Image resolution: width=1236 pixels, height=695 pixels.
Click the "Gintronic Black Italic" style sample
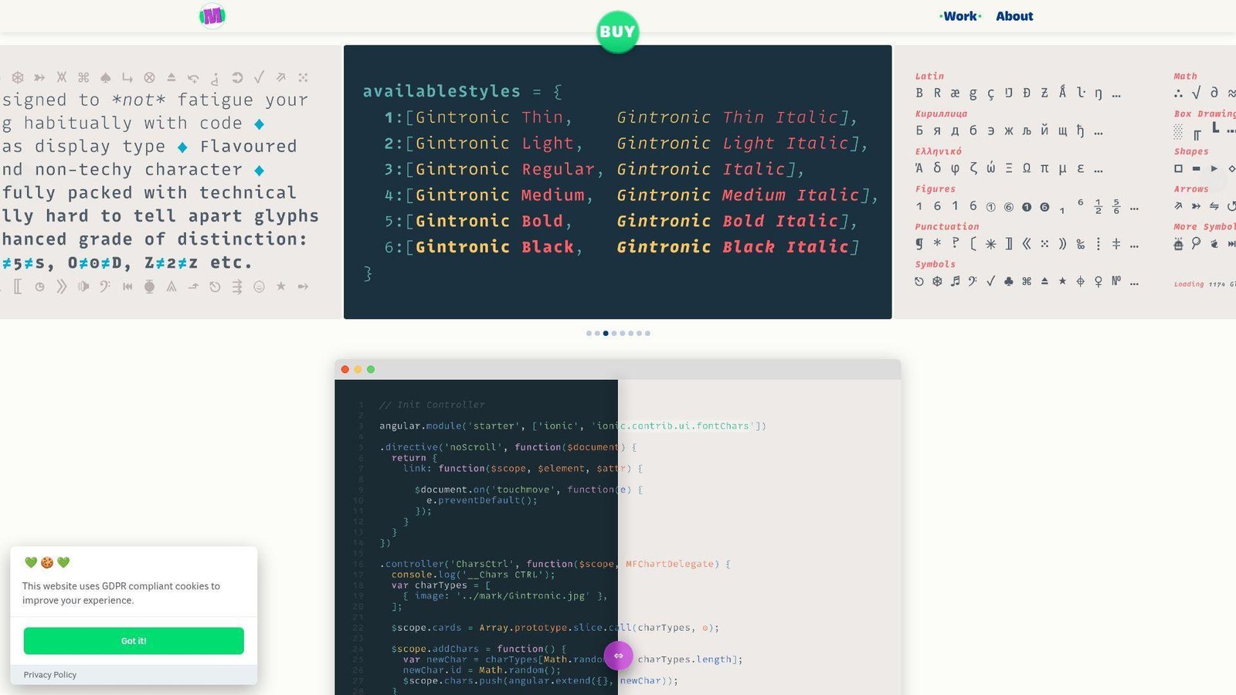733,247
